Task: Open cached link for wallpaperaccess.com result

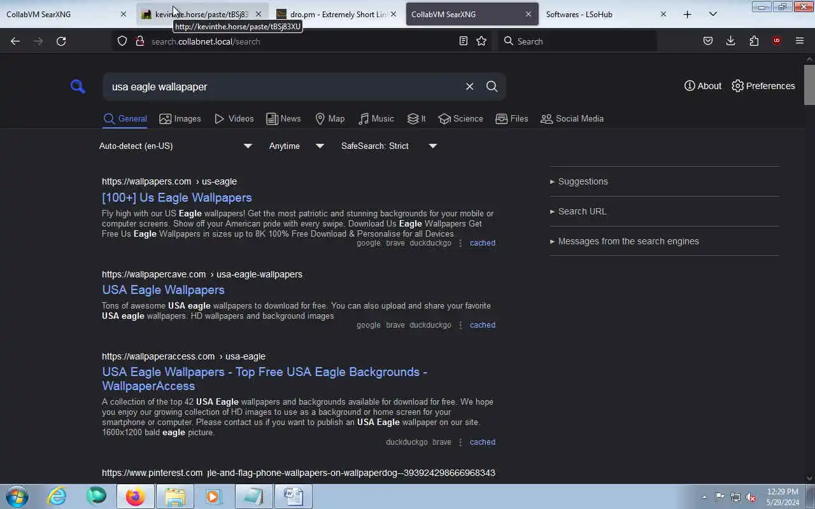Action: (x=482, y=442)
